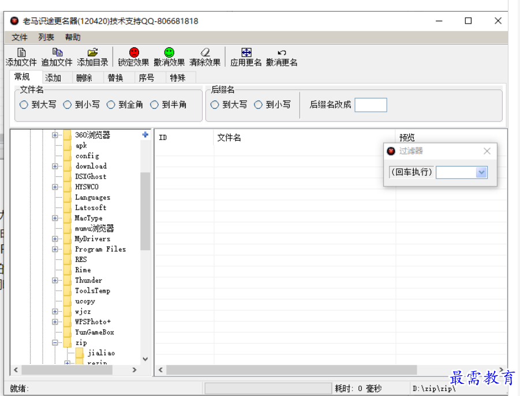Expand the MacType folder node
The height and width of the screenshot is (396, 520).
click(x=55, y=218)
